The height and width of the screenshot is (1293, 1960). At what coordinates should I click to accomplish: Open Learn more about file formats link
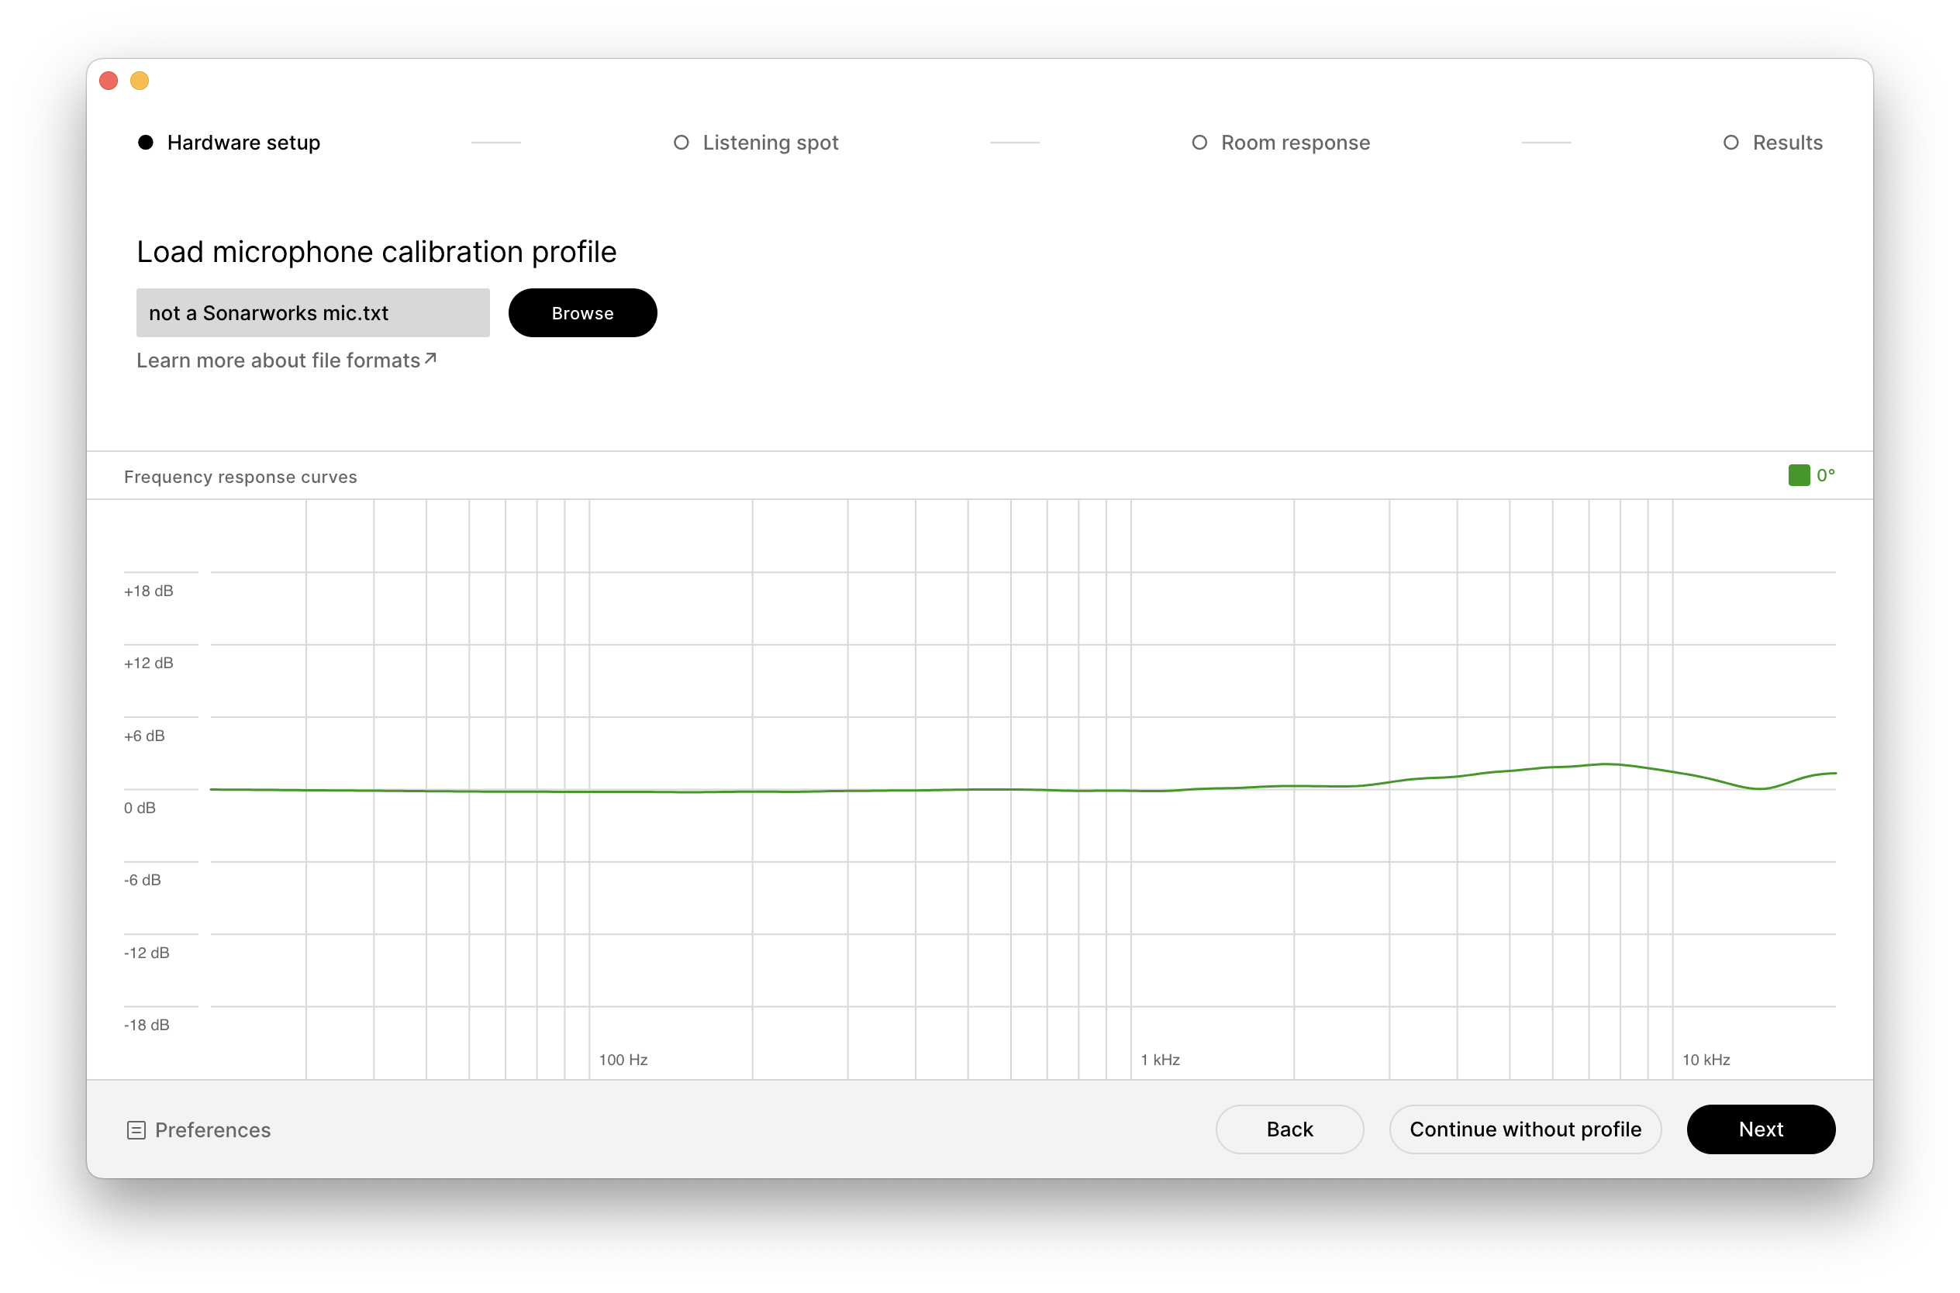[x=278, y=360]
